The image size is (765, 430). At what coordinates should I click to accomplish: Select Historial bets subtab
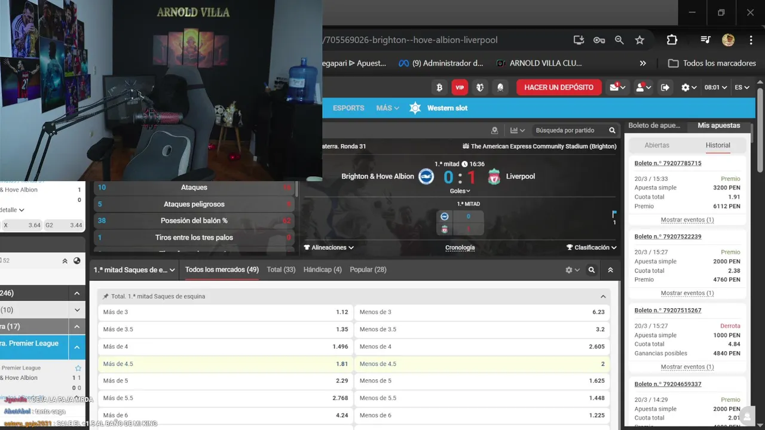718,145
